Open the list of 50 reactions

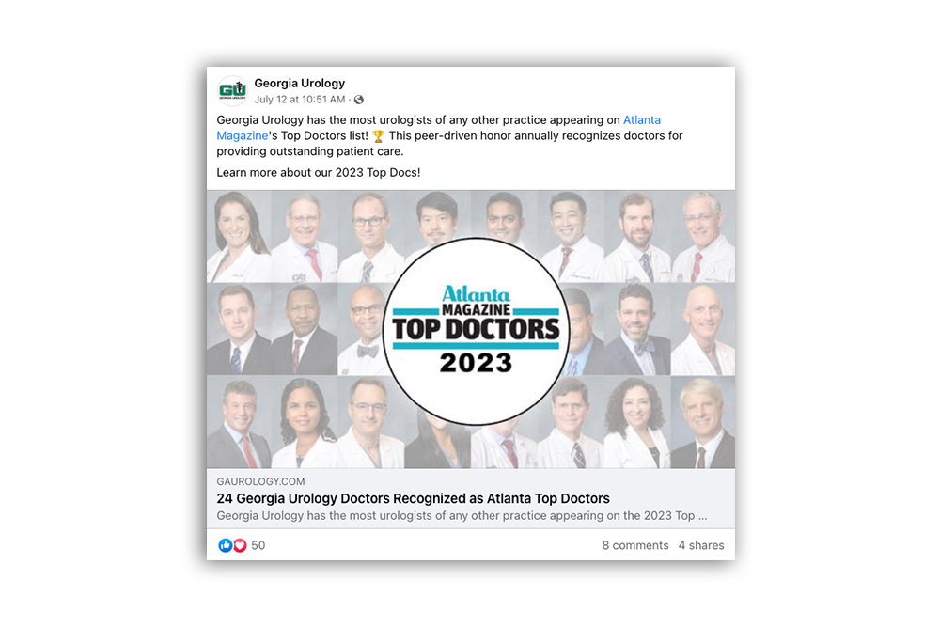tap(258, 545)
